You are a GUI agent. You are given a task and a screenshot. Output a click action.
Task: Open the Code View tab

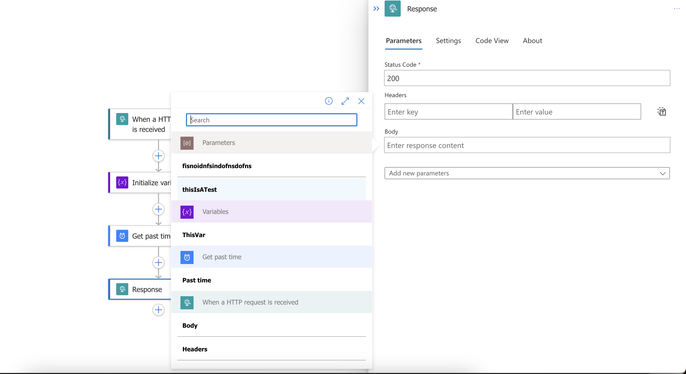492,41
